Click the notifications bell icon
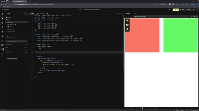 (x=194, y=10)
